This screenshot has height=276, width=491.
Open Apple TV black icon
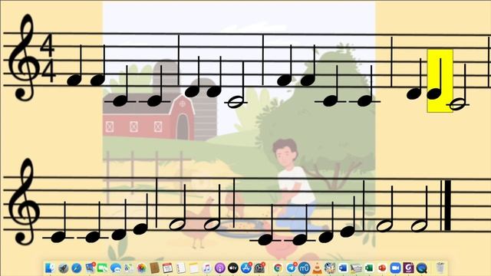[x=233, y=268]
